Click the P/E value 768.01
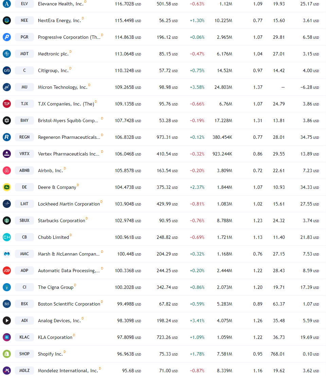Screen dimensions: 326x376 [277, 354]
